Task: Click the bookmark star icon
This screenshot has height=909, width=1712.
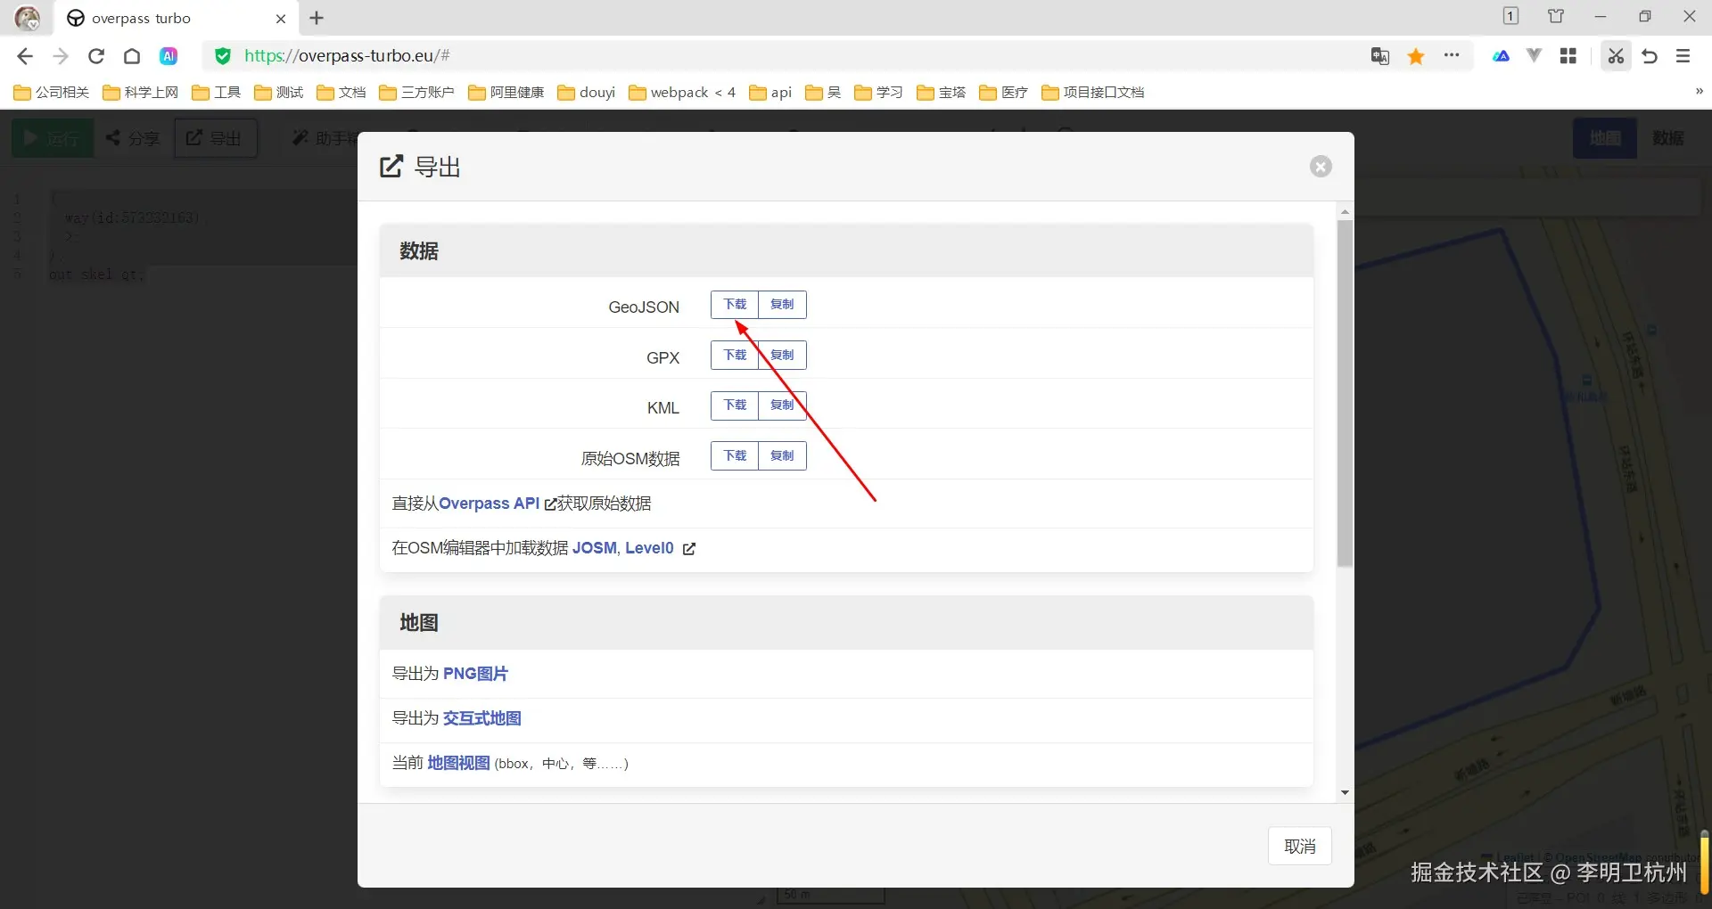Action: [x=1416, y=56]
